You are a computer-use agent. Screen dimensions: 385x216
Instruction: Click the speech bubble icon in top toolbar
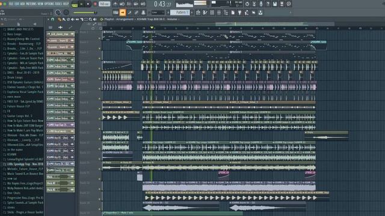[x=289, y=4]
